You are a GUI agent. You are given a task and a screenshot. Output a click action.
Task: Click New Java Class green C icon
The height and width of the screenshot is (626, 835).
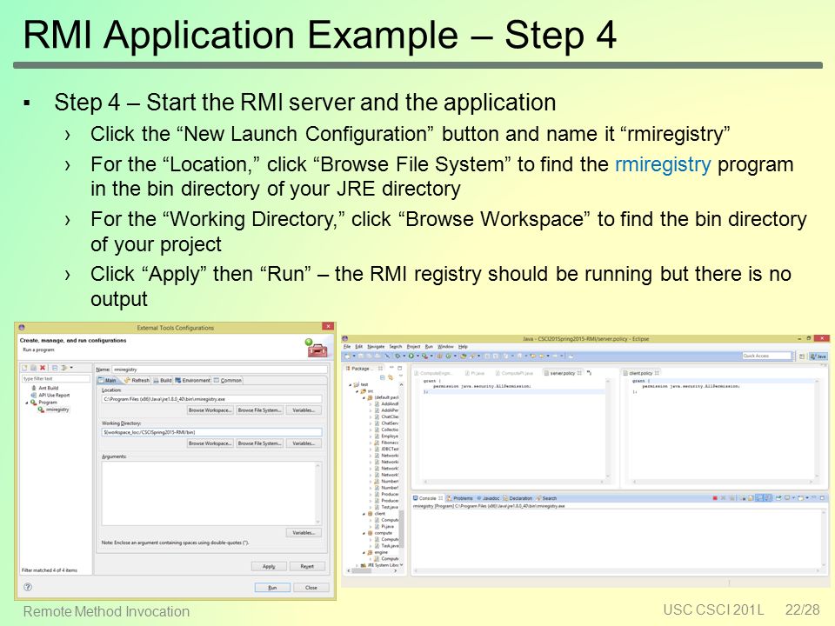449,356
